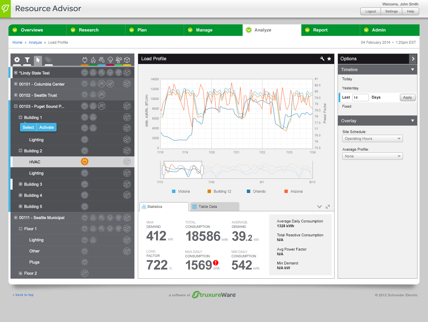
Task: Favorite the Load Profile with star icon
Action: click(x=329, y=59)
